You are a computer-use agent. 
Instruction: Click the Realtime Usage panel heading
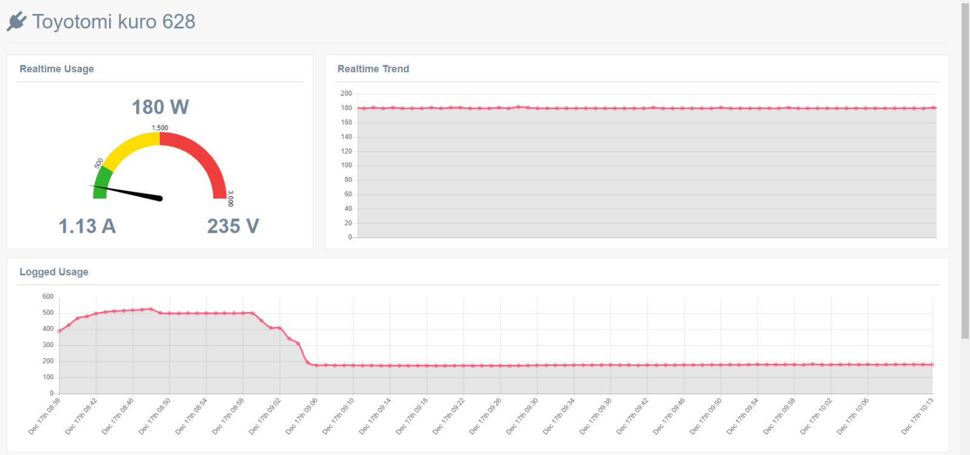[x=57, y=69]
